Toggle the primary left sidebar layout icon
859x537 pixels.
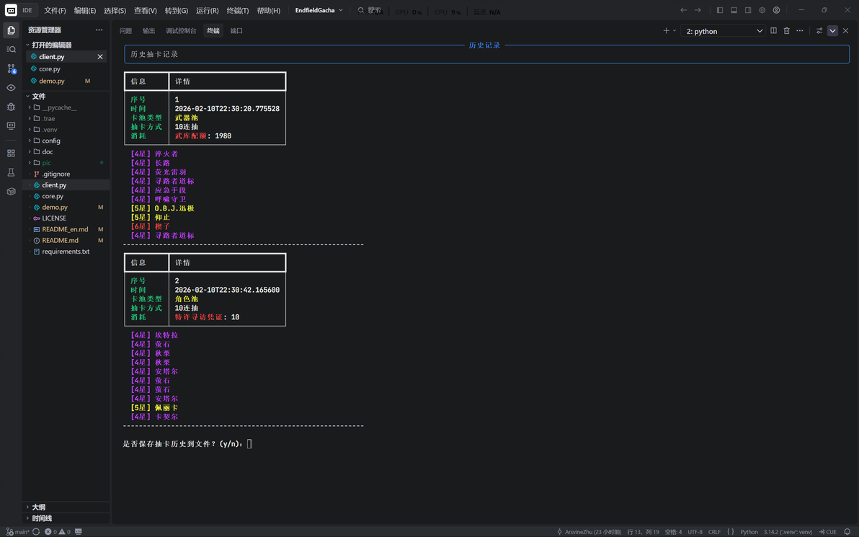[x=720, y=10]
